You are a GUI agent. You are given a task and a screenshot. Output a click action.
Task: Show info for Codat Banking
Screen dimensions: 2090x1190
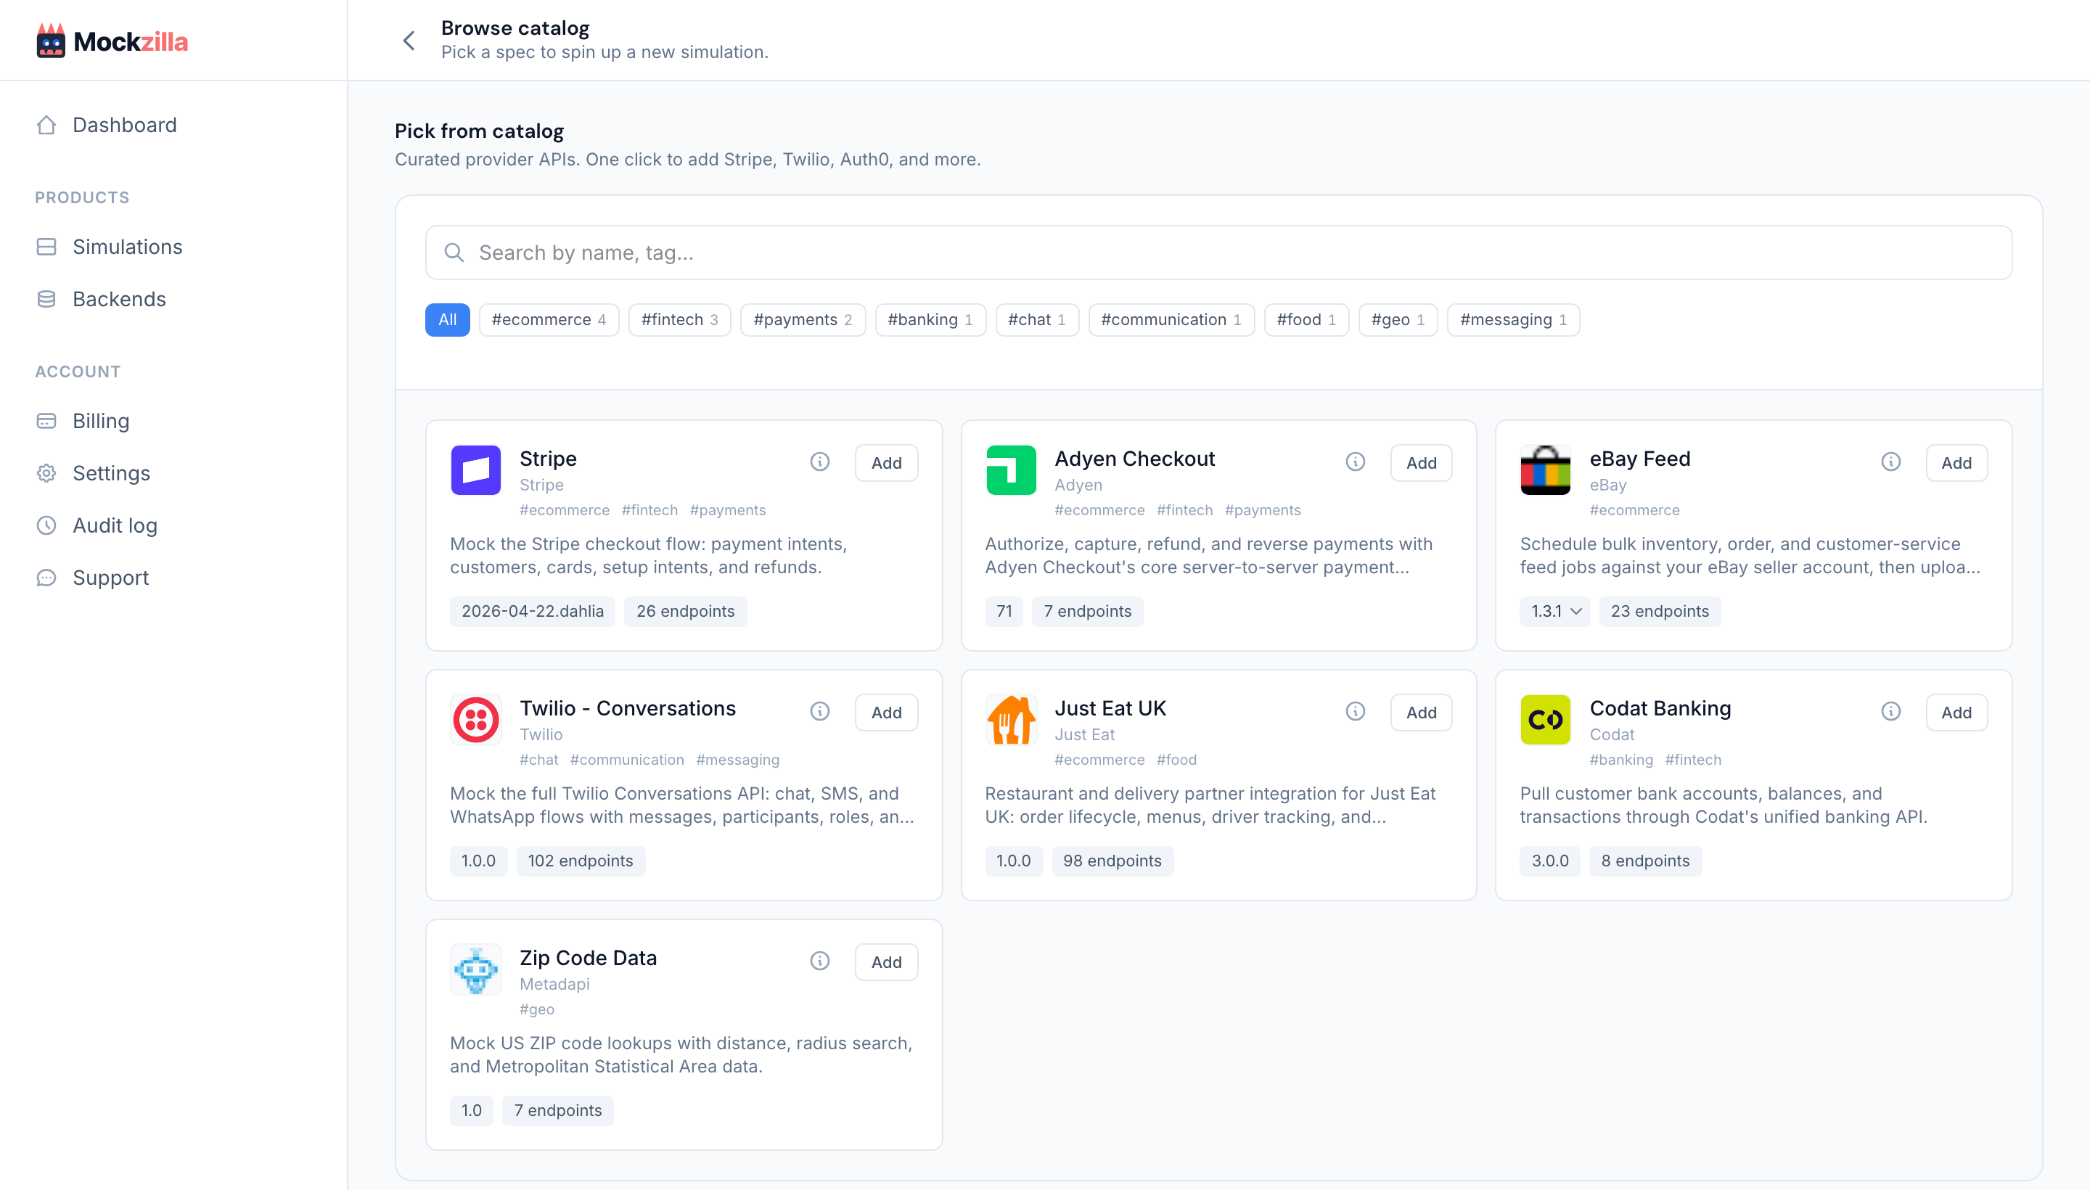tap(1890, 711)
